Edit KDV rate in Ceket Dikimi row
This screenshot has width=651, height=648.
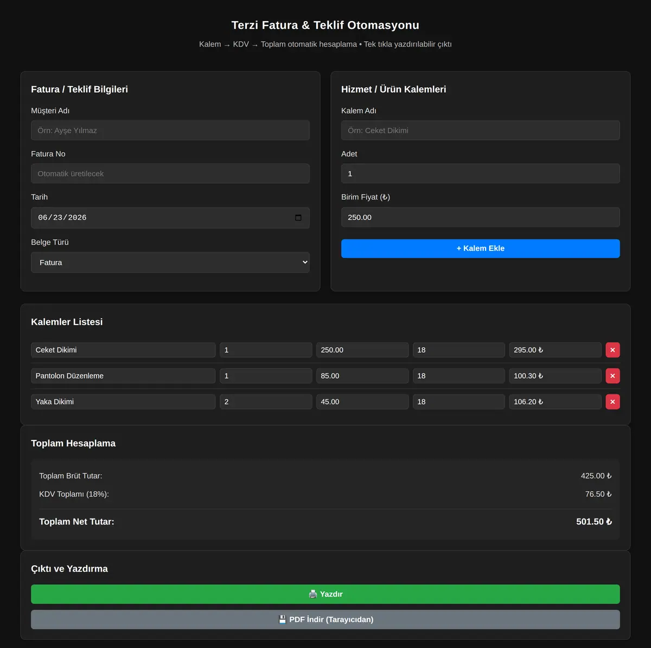point(458,350)
